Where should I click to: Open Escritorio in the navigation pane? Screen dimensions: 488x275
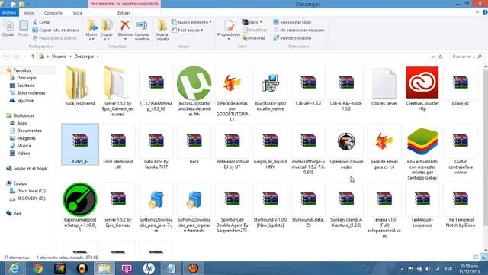point(26,85)
